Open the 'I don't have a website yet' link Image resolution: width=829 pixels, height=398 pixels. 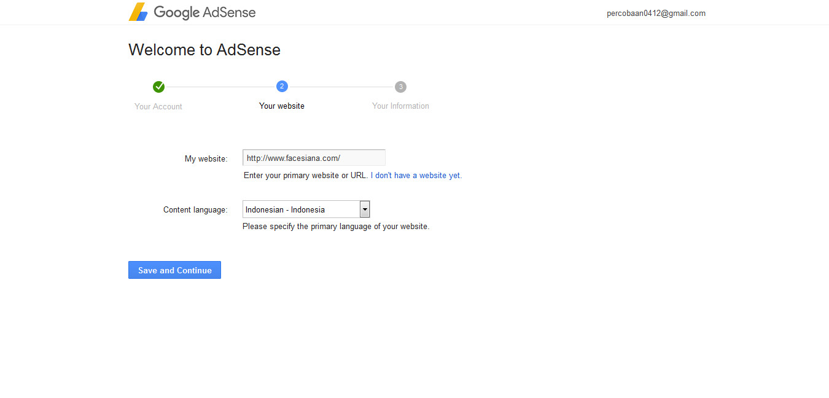[x=416, y=175]
